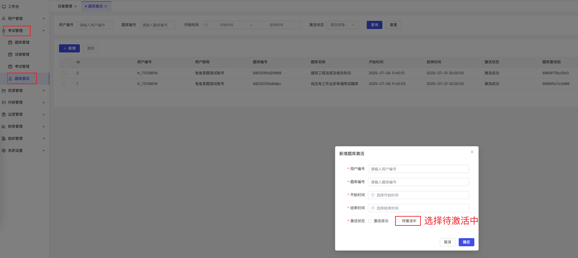Viewport: 578px width, 258px height.
Task: Focus dialog 请输入题库编号 input
Action: point(419,182)
